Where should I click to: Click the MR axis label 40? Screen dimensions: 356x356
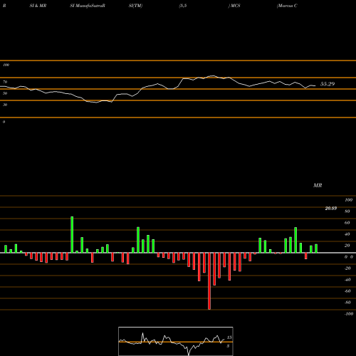[347, 234]
